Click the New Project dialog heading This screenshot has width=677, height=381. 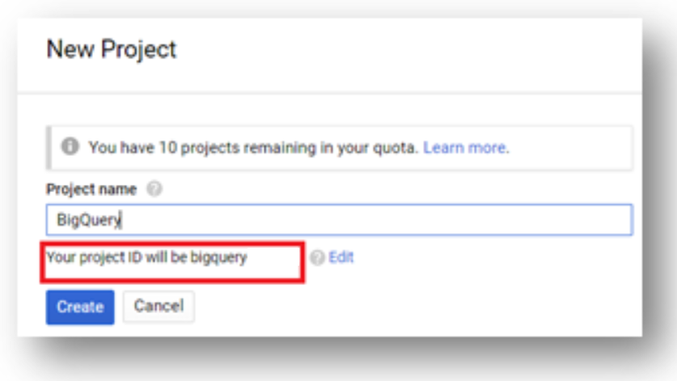(x=112, y=49)
